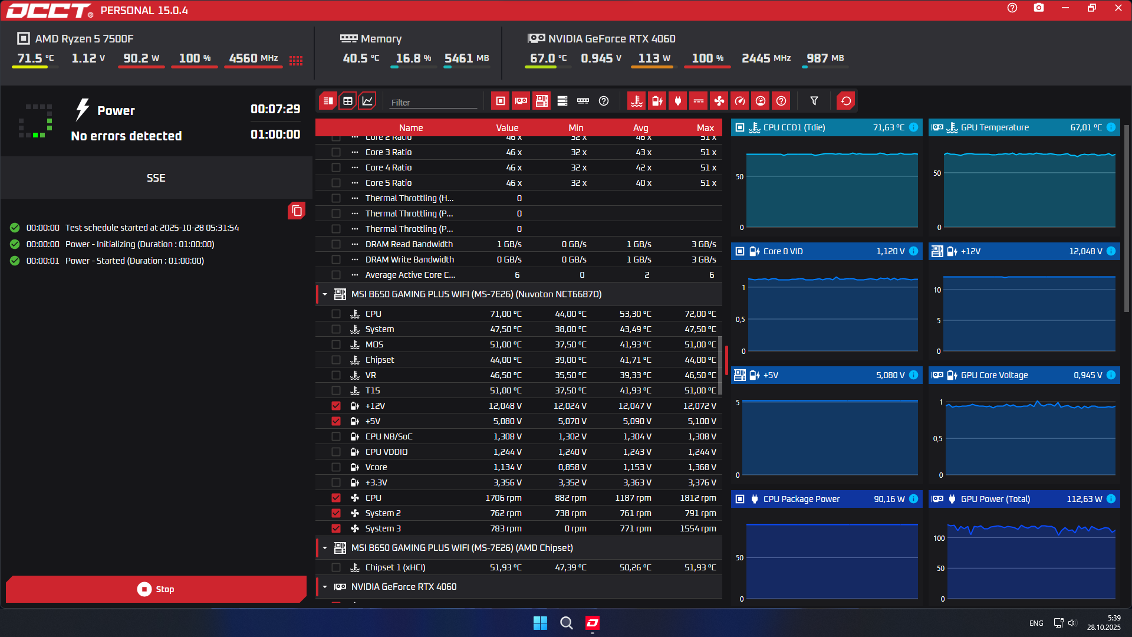Enable the Vcore sensor checkbox
The width and height of the screenshot is (1132, 637).
[336, 467]
